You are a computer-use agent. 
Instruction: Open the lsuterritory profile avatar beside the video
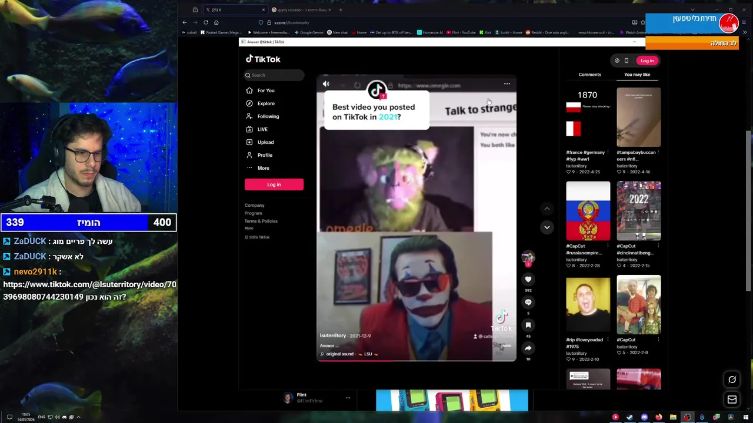tap(528, 257)
